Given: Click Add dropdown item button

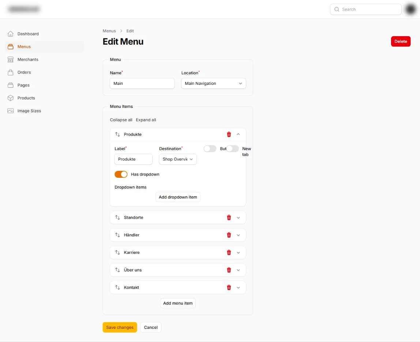Looking at the screenshot, I should (178, 197).
